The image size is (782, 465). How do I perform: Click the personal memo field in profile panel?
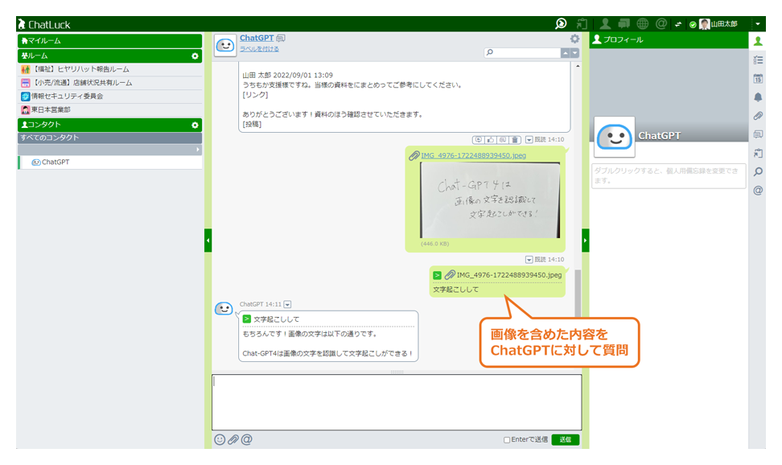click(x=669, y=175)
